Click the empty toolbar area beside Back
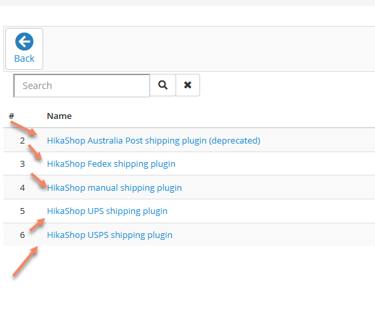The width and height of the screenshot is (375, 327). coord(208,49)
